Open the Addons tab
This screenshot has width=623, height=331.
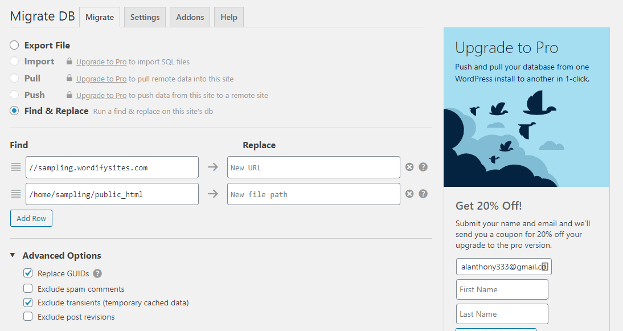pos(190,17)
